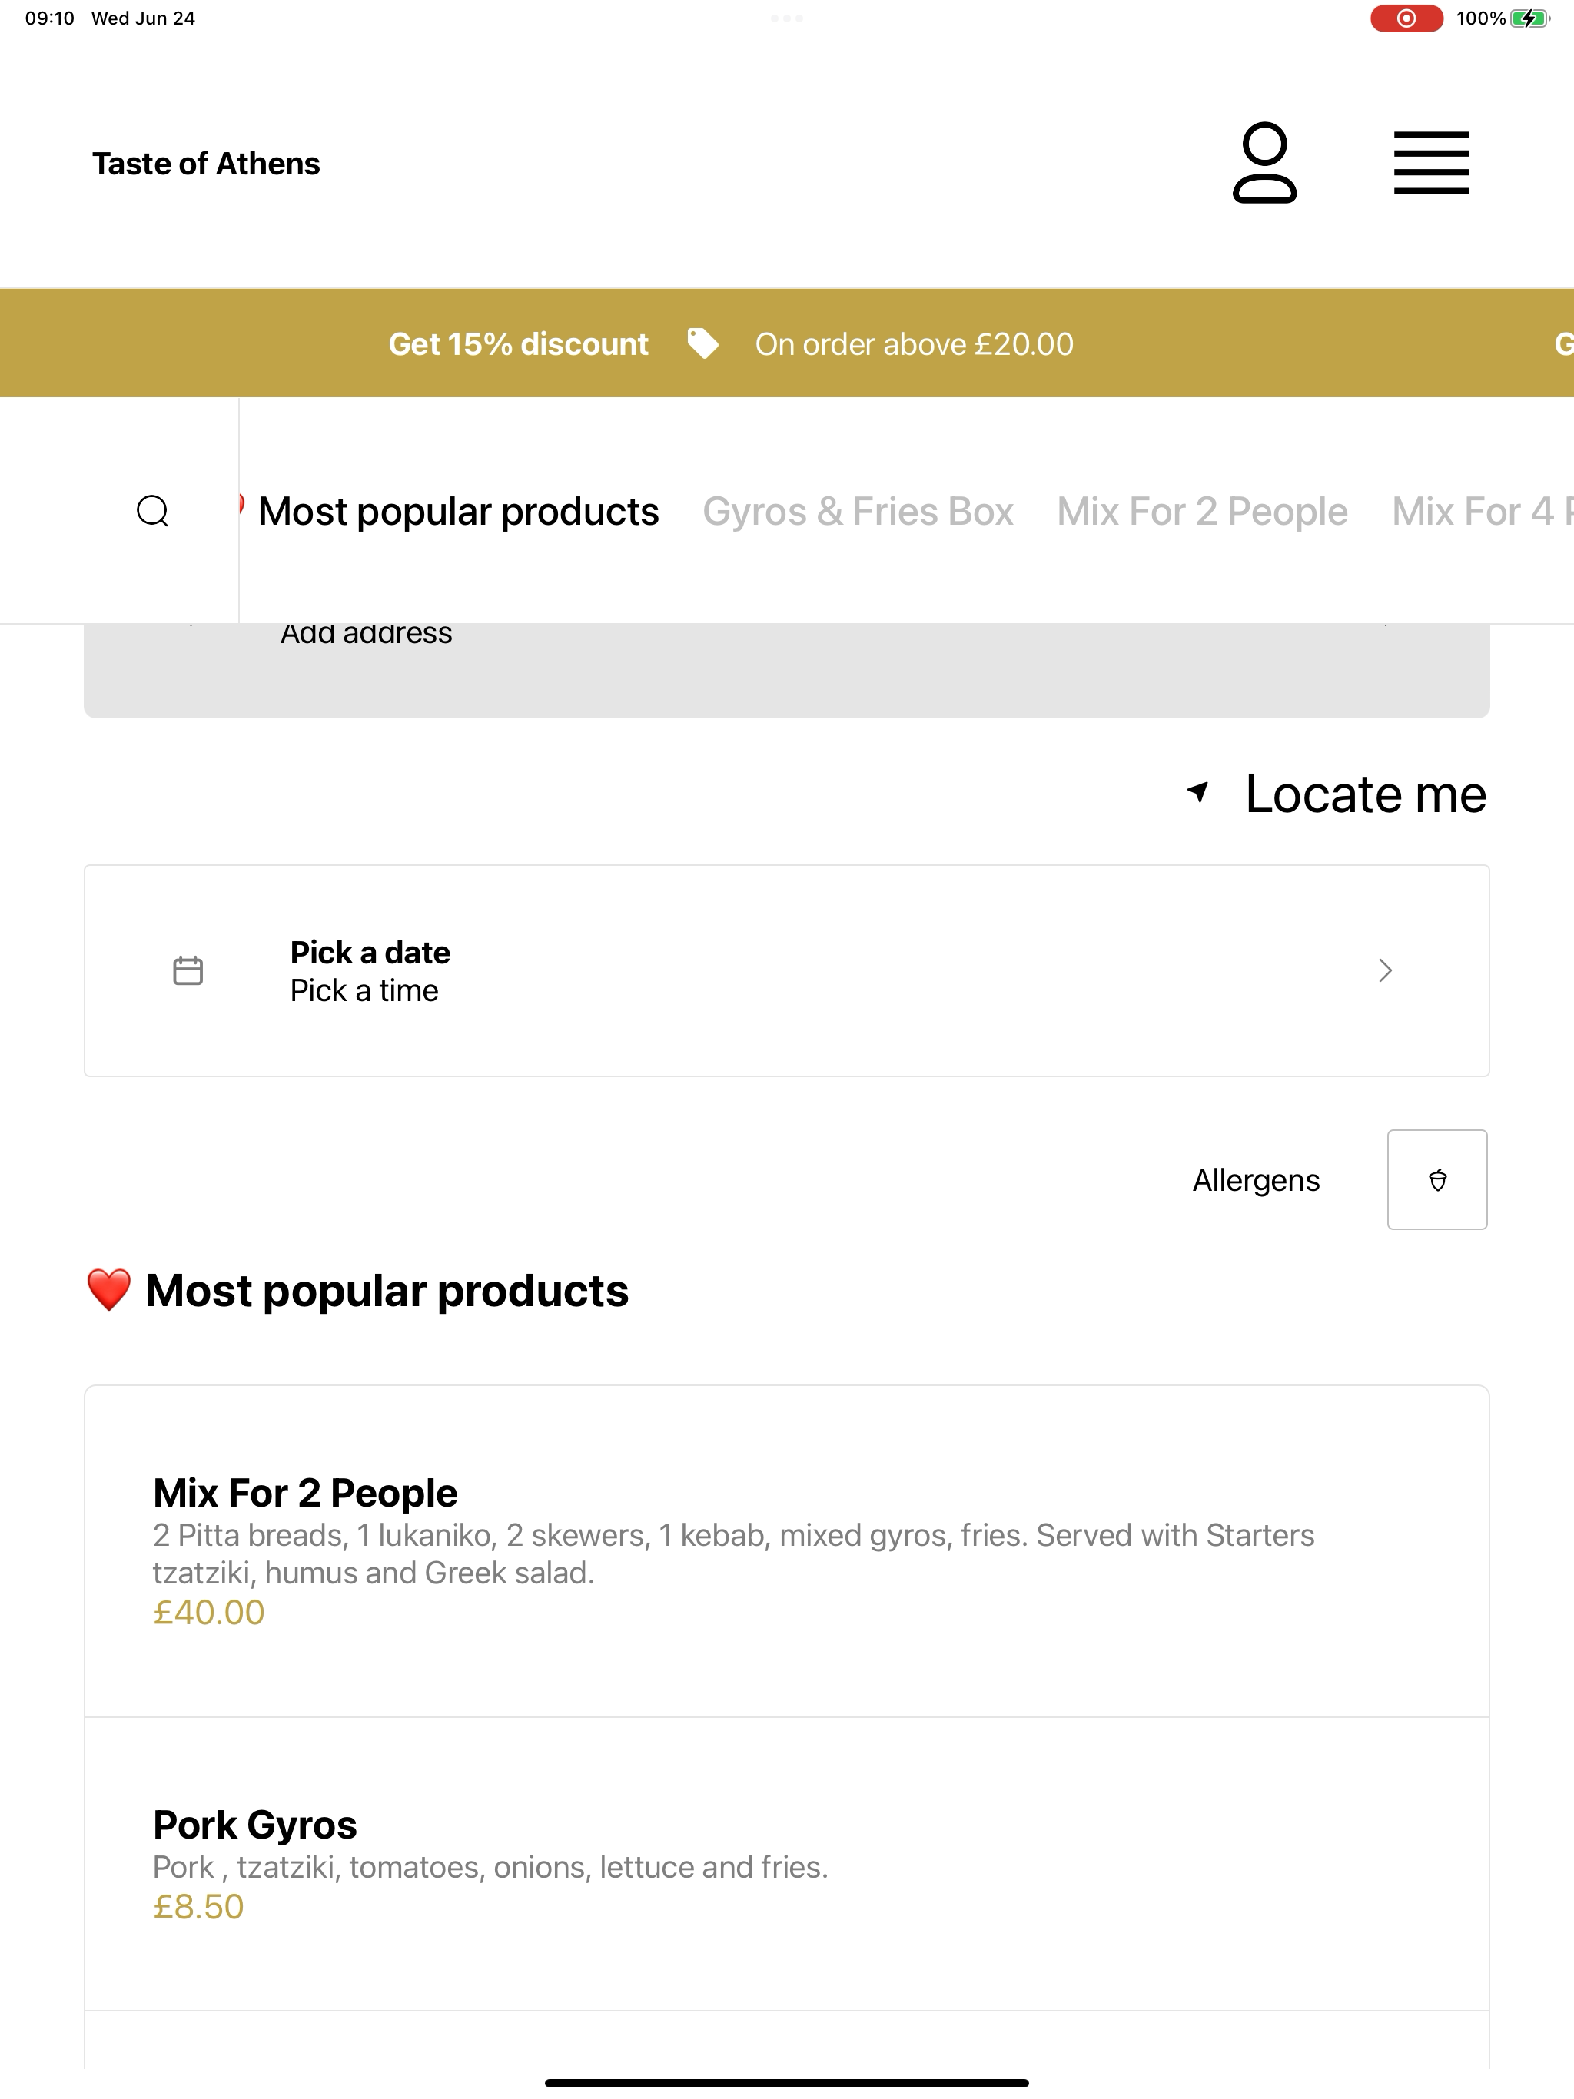The width and height of the screenshot is (1574, 2099).
Task: Tap the 09:10 clock in status bar
Action: click(49, 18)
